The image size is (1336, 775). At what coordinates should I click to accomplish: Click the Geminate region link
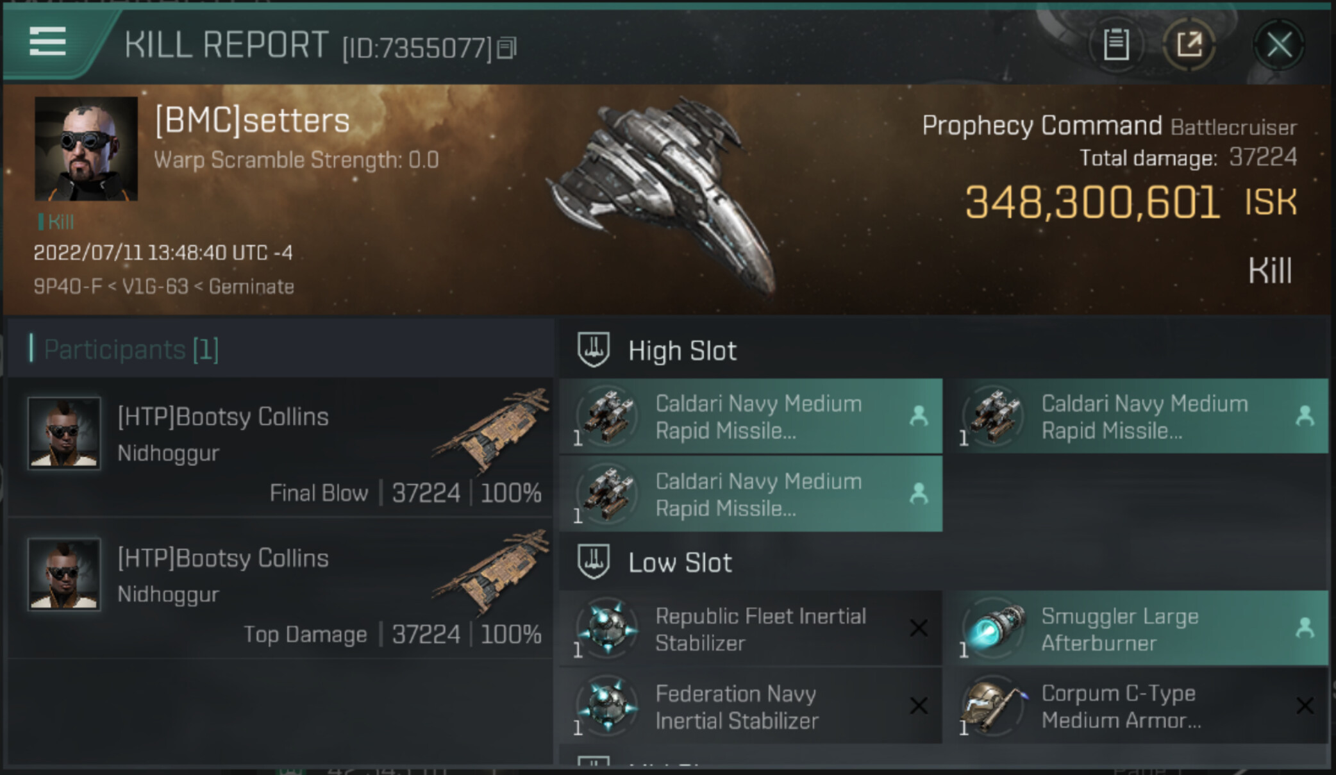251,287
